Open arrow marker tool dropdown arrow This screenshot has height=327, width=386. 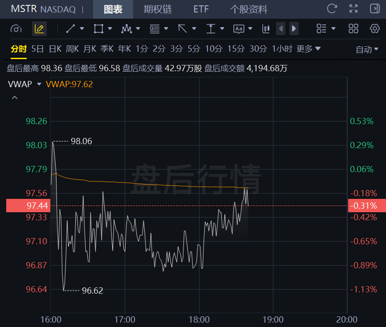point(194,29)
